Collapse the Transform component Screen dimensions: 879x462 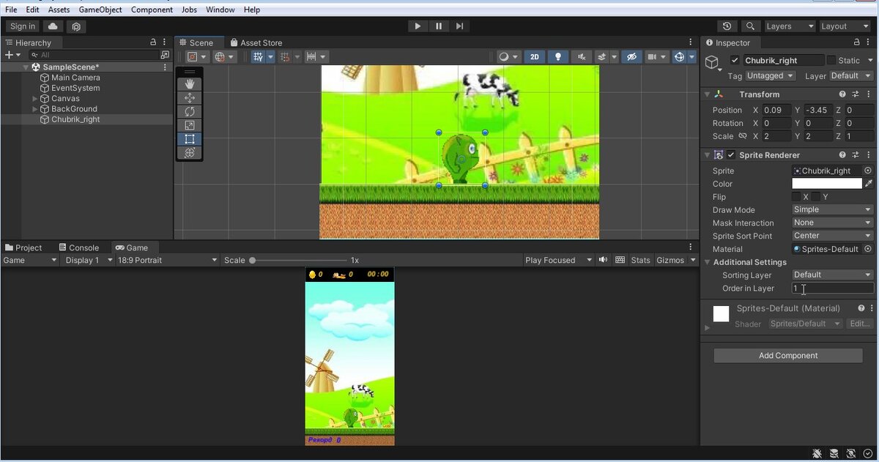coord(707,94)
